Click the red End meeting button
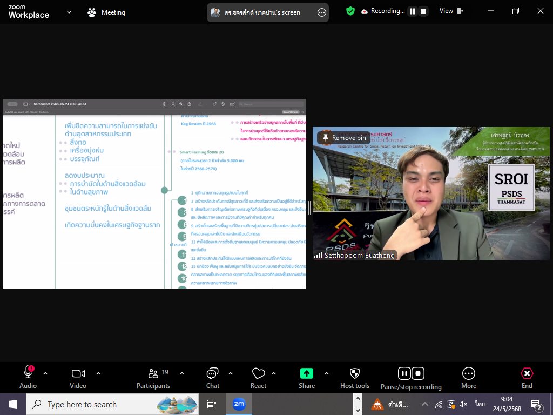The image size is (553, 415). coord(527,378)
